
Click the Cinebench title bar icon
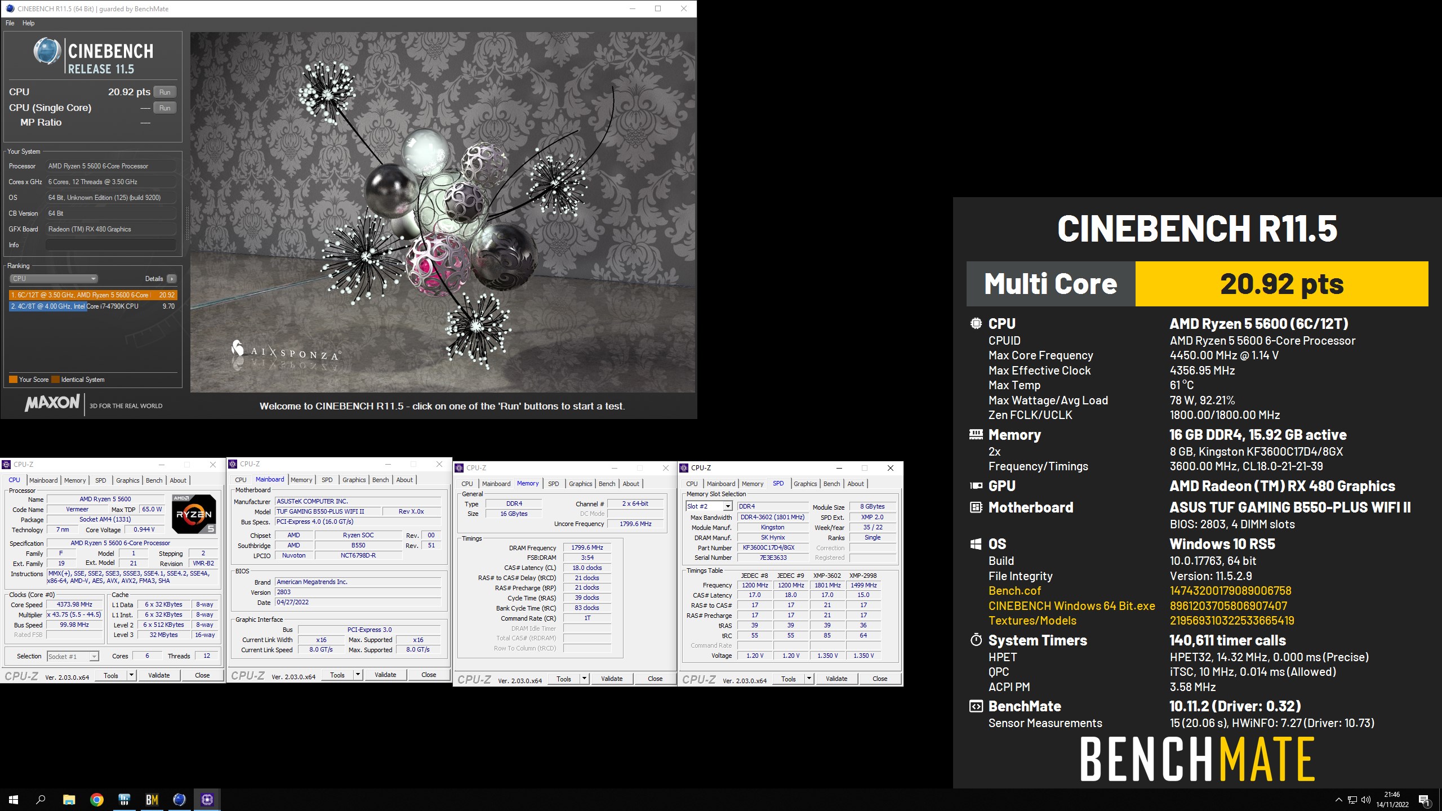point(10,8)
